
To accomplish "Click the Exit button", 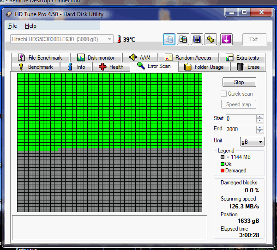I will [254, 39].
